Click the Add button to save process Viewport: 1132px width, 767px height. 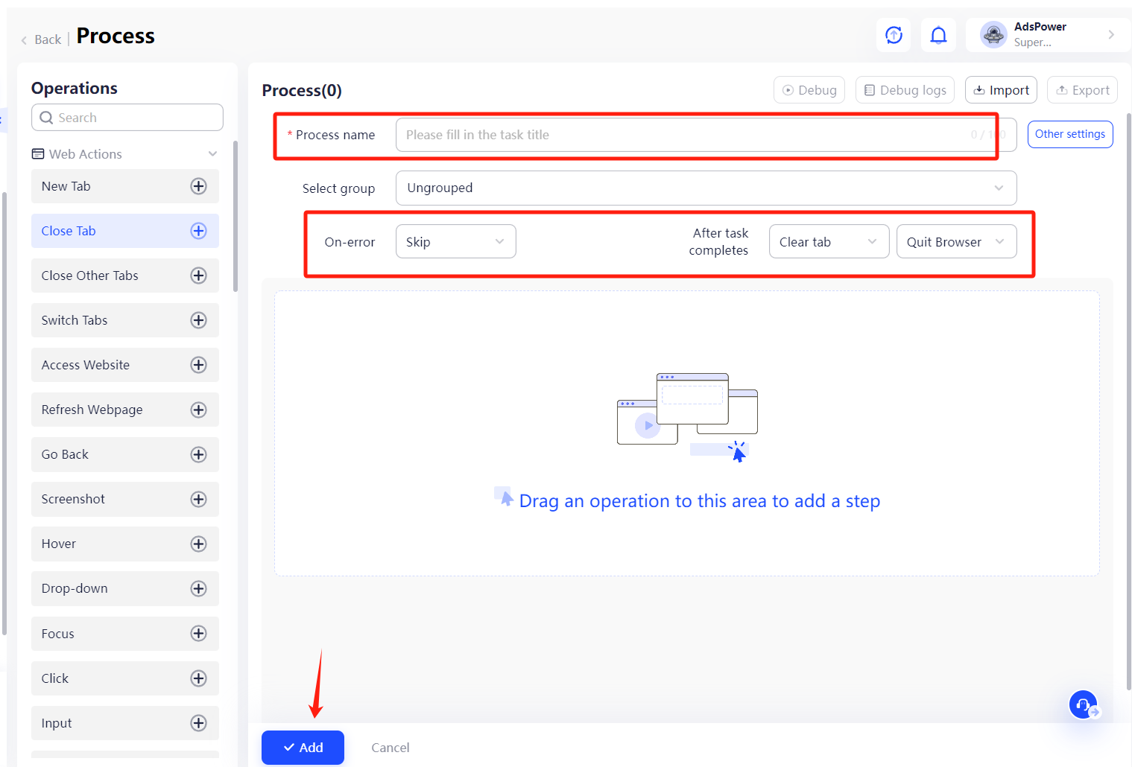click(x=303, y=748)
